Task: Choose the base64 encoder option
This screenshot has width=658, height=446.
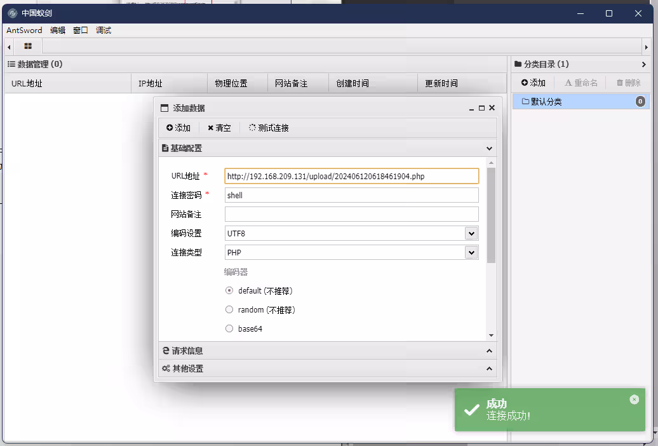Action: (229, 328)
